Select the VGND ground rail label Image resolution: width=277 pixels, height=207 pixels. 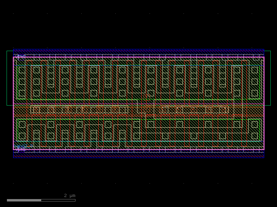pos(21,150)
